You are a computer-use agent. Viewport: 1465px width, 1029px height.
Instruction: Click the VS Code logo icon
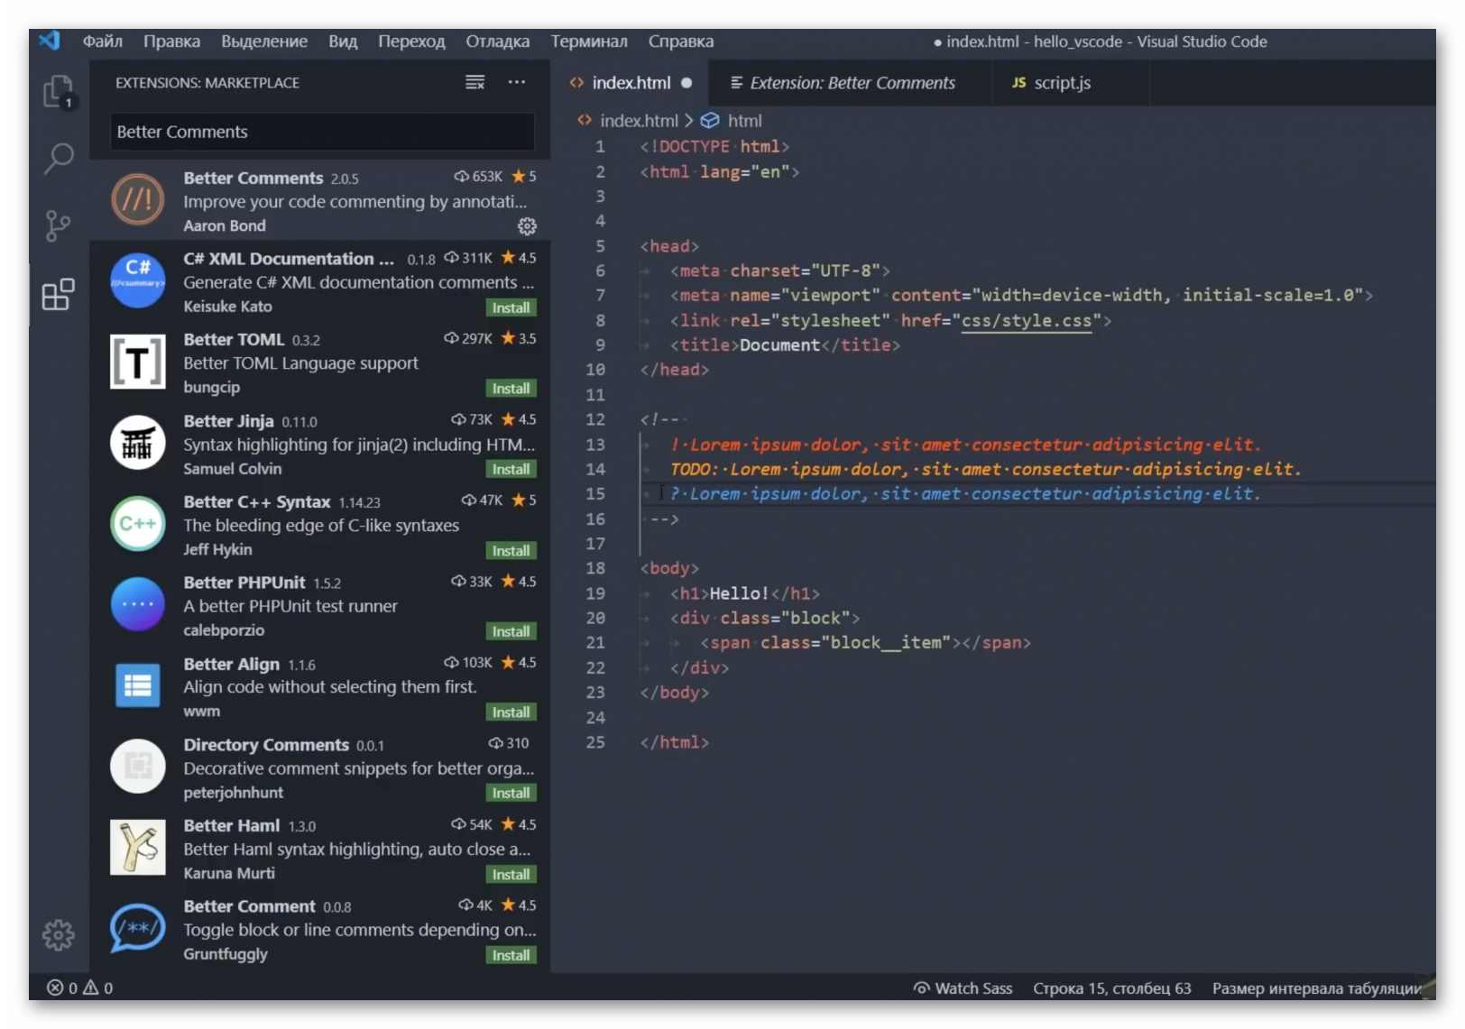[x=50, y=41]
